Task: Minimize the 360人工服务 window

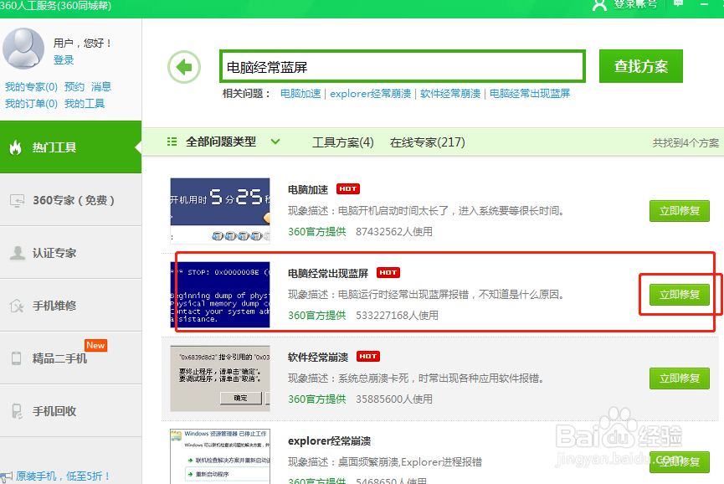Action: click(x=704, y=4)
